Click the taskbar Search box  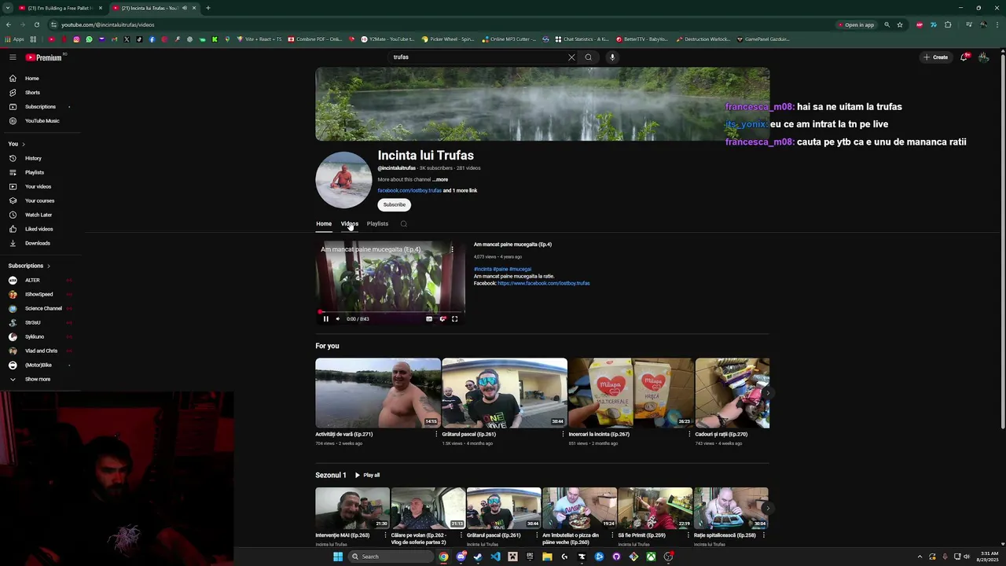click(390, 557)
